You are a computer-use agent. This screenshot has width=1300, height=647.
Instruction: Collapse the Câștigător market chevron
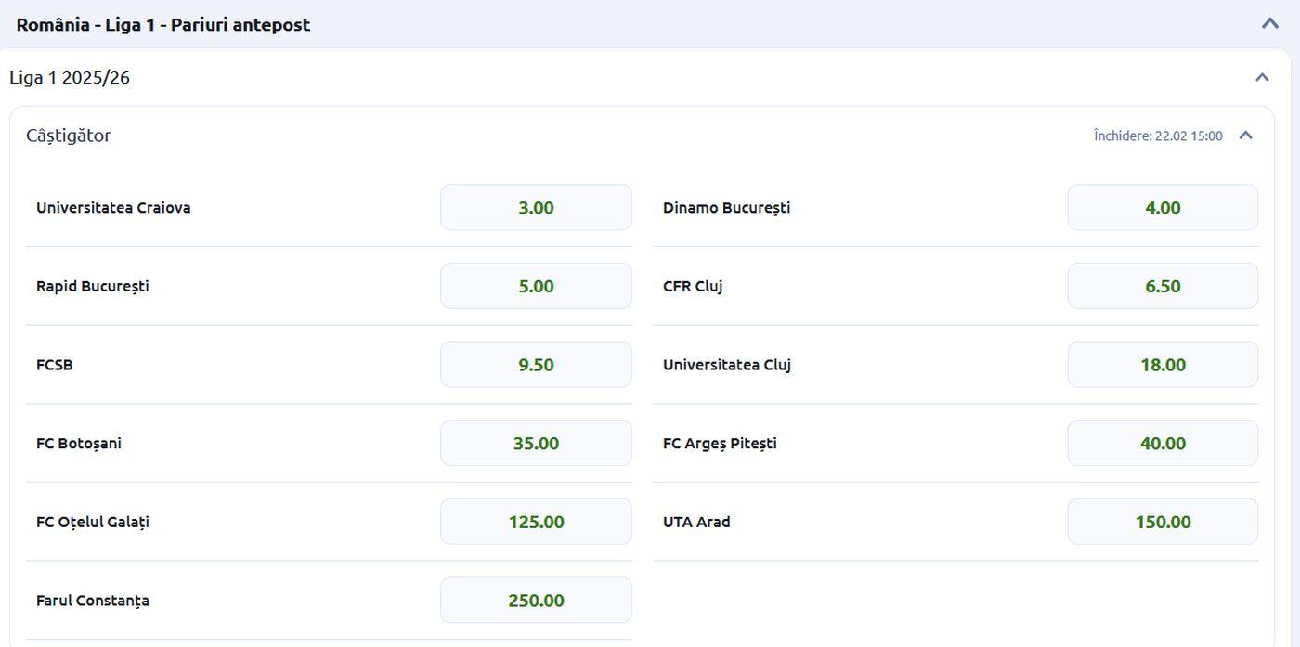point(1246,136)
